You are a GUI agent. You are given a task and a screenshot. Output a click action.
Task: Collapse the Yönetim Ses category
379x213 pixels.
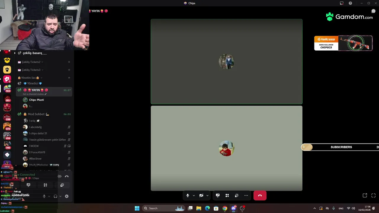coord(30,78)
